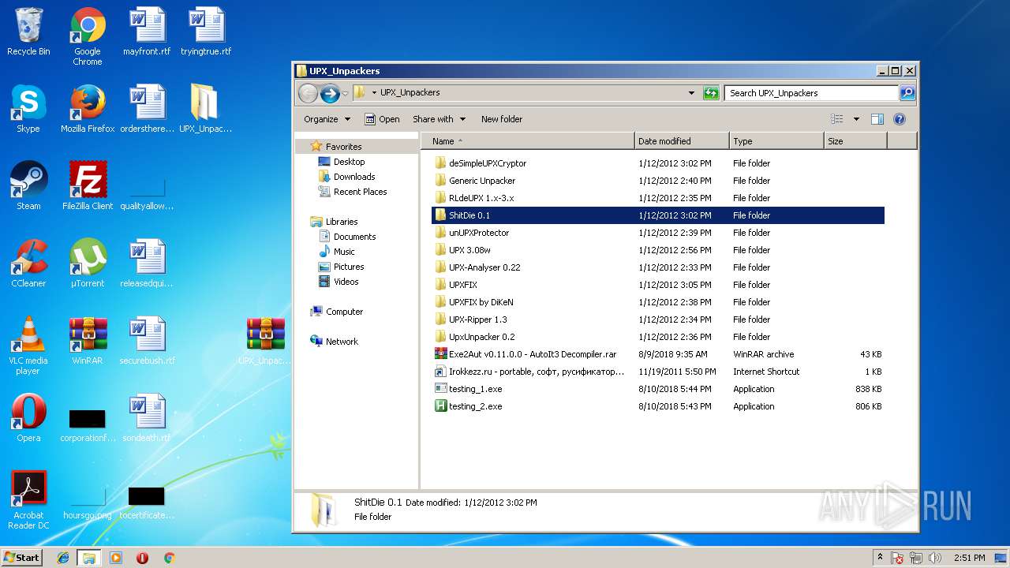Select UPX-Analyser 0.22 folder
The height and width of the screenshot is (568, 1010).
coord(658,267)
